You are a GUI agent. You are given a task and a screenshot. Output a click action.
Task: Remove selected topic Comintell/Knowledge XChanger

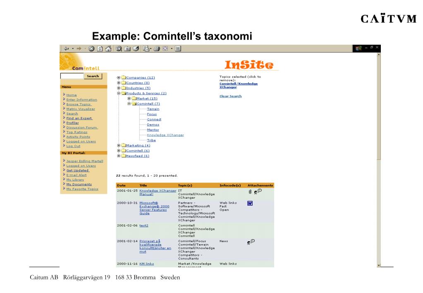click(239, 85)
